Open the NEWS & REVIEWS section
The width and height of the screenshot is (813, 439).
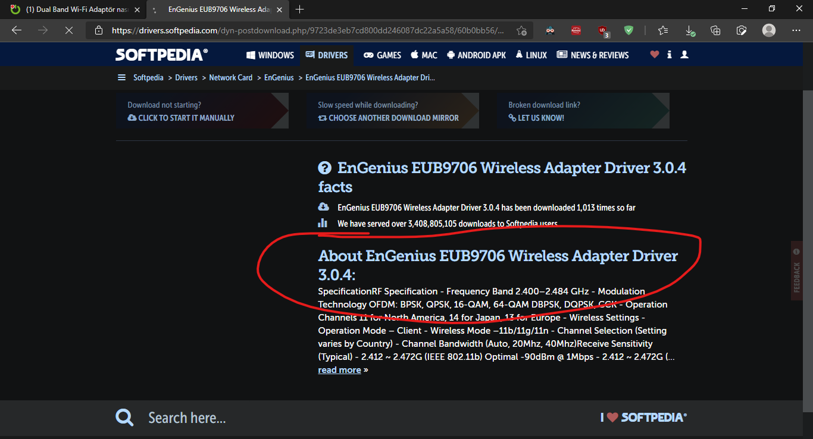(x=593, y=55)
